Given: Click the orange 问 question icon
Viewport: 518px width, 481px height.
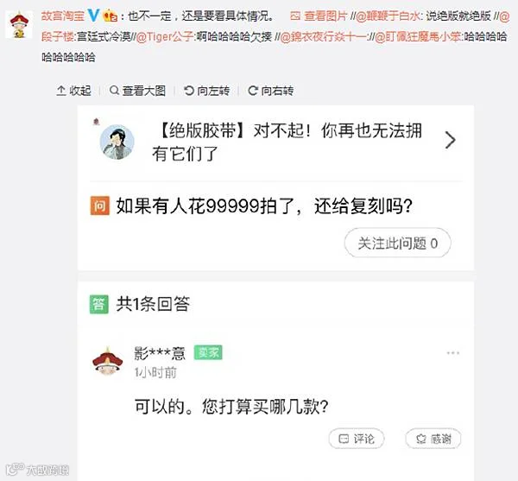Looking at the screenshot, I should pyautogui.click(x=100, y=206).
